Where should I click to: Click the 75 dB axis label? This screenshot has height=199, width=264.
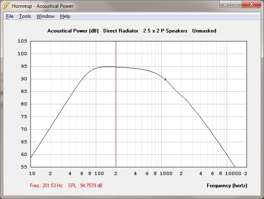click(24, 117)
